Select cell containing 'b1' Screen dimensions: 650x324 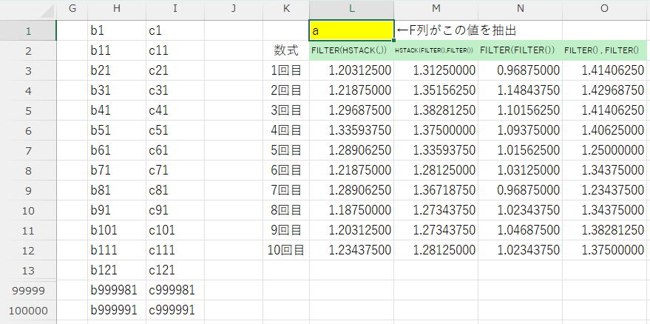pos(117,31)
